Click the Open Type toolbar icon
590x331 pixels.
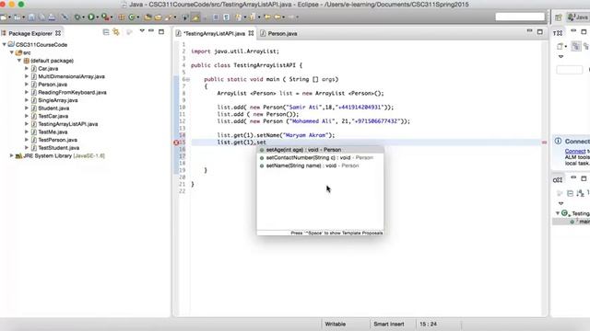pos(147,17)
